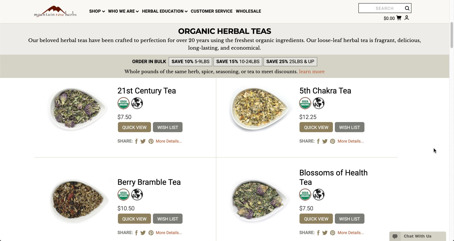The width and height of the screenshot is (454, 241).
Task: Open the shopping cart icon
Action: (x=399, y=18)
